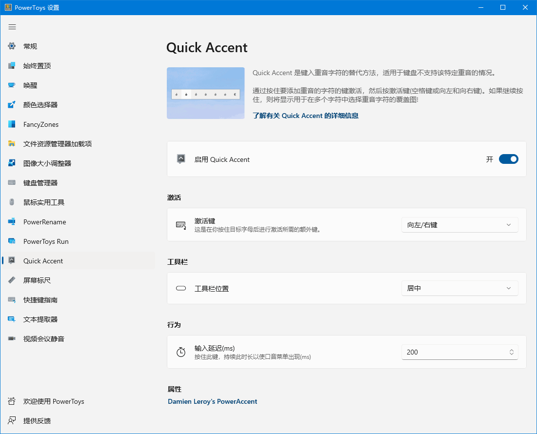Click the 行为 section heading
537x434 pixels.
[174, 325]
